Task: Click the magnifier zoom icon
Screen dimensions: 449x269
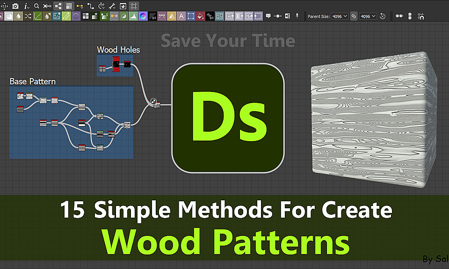Action: click(x=36, y=6)
